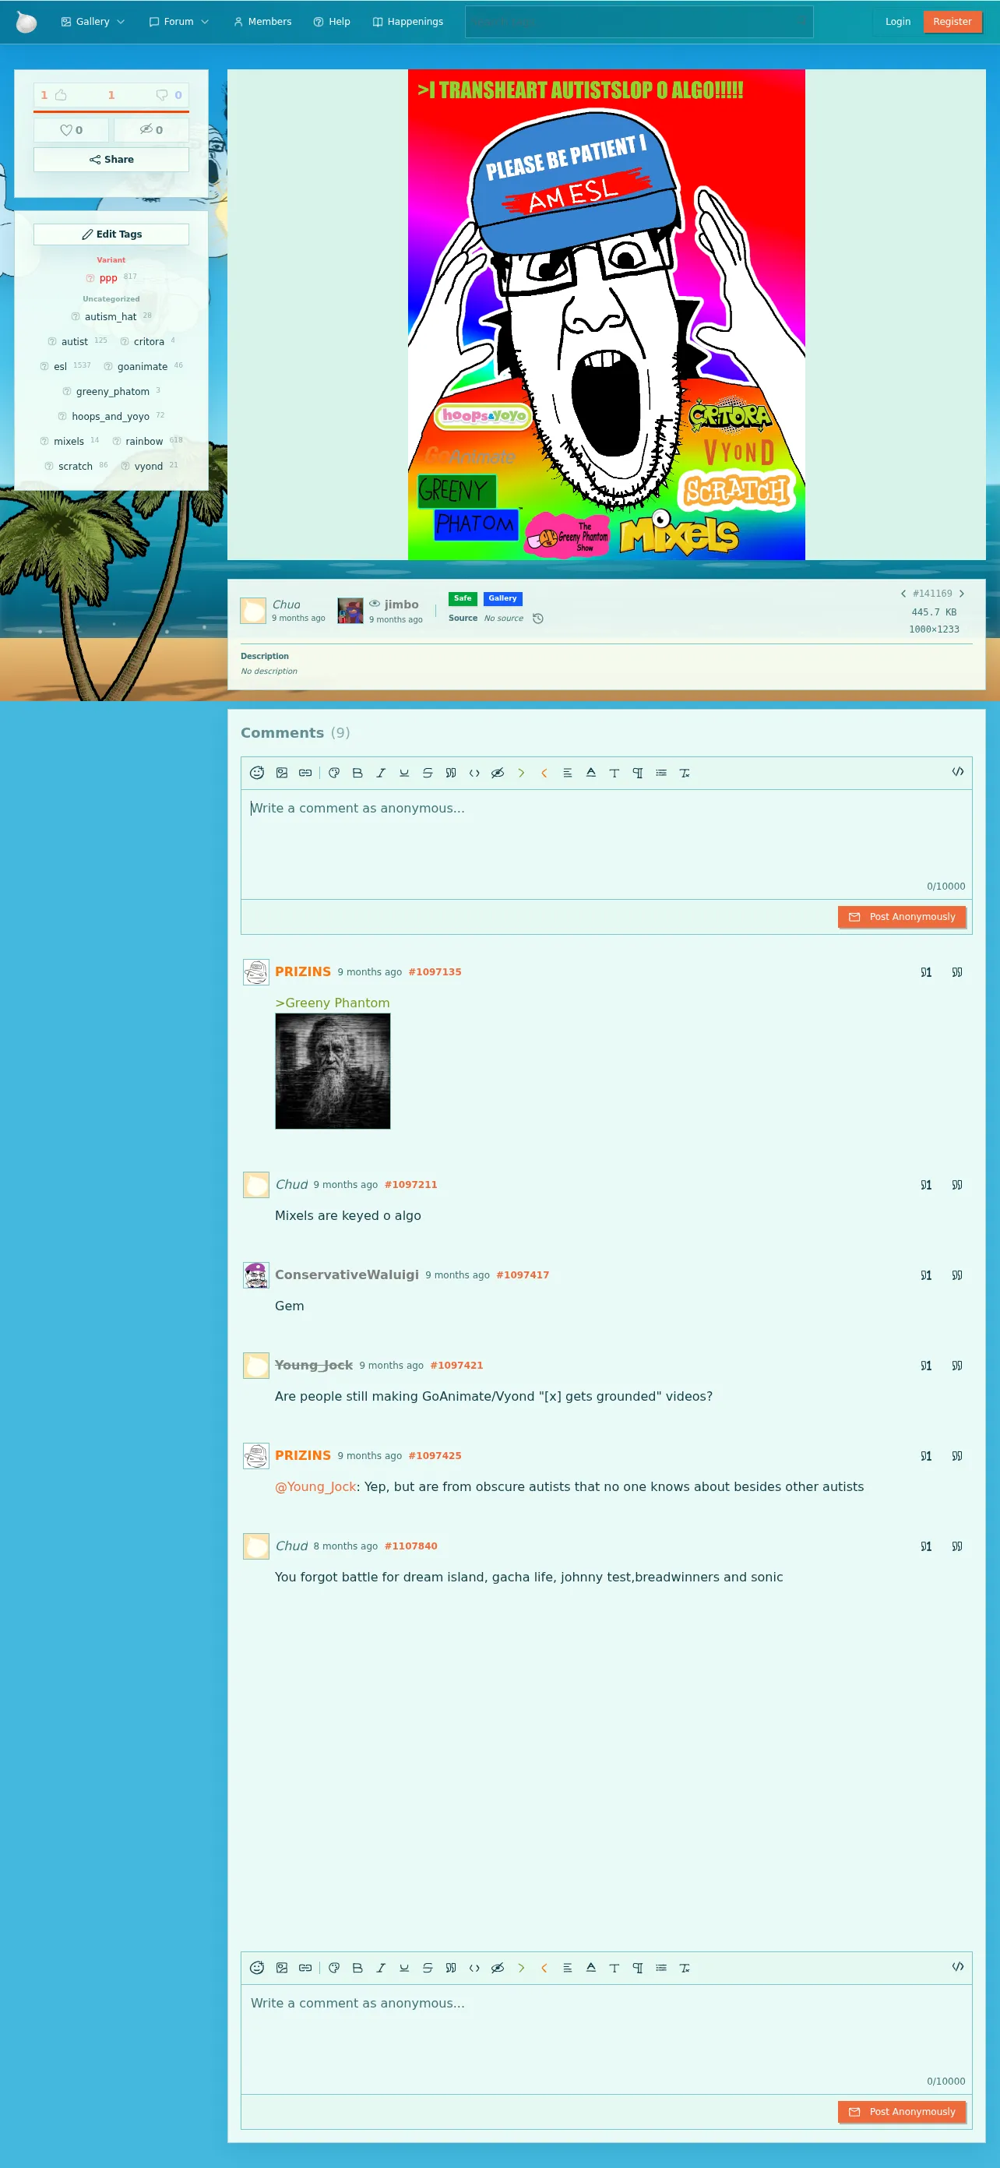Toggle source view in top comment editor
This screenshot has height=2168, width=1000.
(958, 772)
